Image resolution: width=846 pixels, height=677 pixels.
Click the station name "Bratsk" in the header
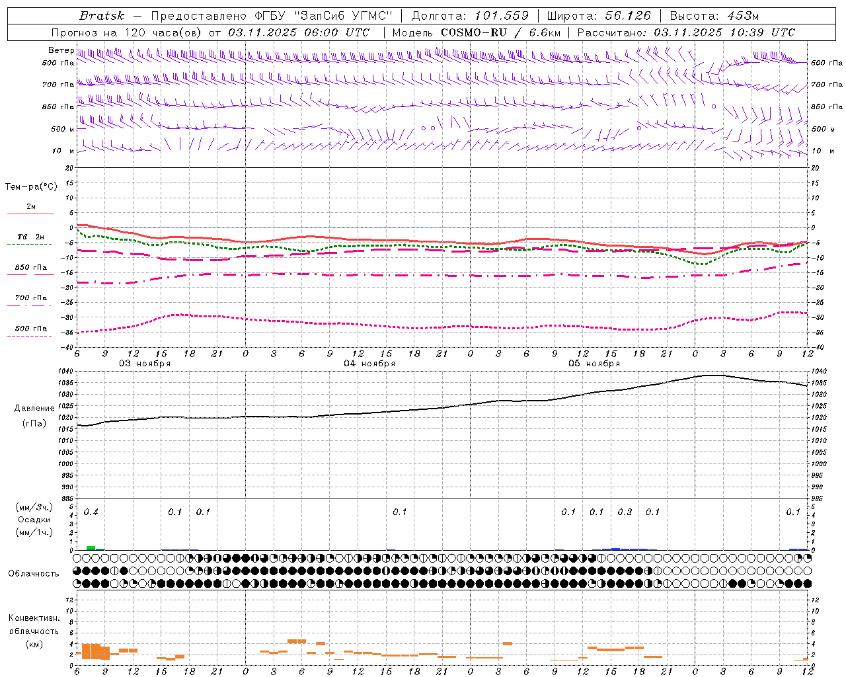[102, 16]
